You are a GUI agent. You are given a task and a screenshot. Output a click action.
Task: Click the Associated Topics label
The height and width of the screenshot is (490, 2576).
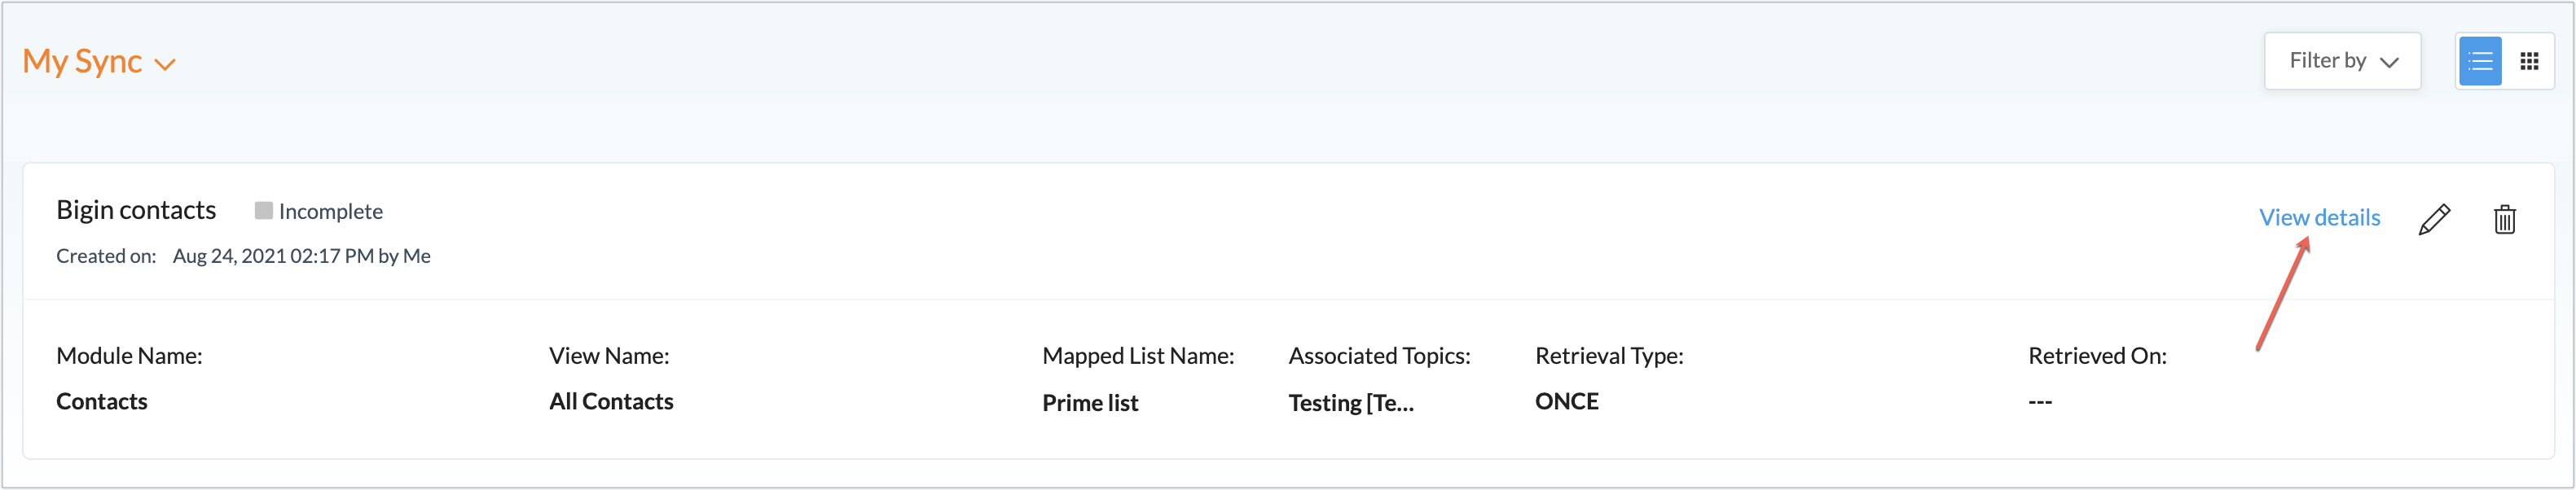pyautogui.click(x=1379, y=356)
